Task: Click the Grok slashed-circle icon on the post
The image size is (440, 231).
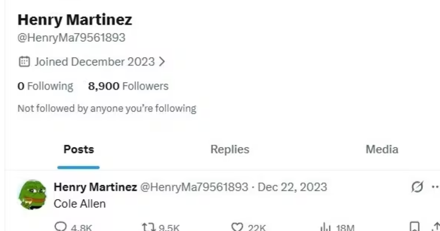Action: pyautogui.click(x=417, y=187)
